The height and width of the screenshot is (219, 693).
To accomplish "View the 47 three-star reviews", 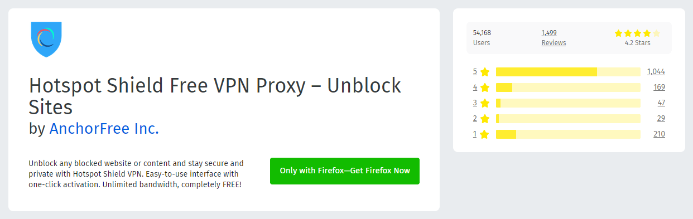I will coord(661,103).
